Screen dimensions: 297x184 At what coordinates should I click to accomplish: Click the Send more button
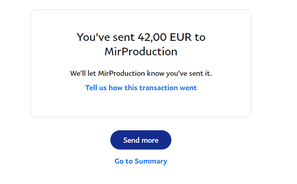click(x=140, y=140)
